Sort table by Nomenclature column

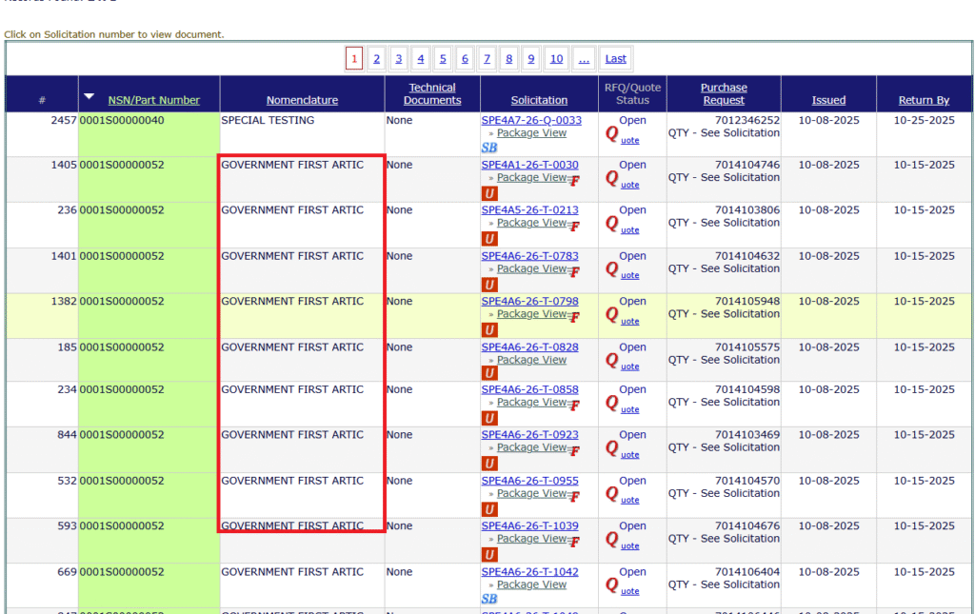302,100
